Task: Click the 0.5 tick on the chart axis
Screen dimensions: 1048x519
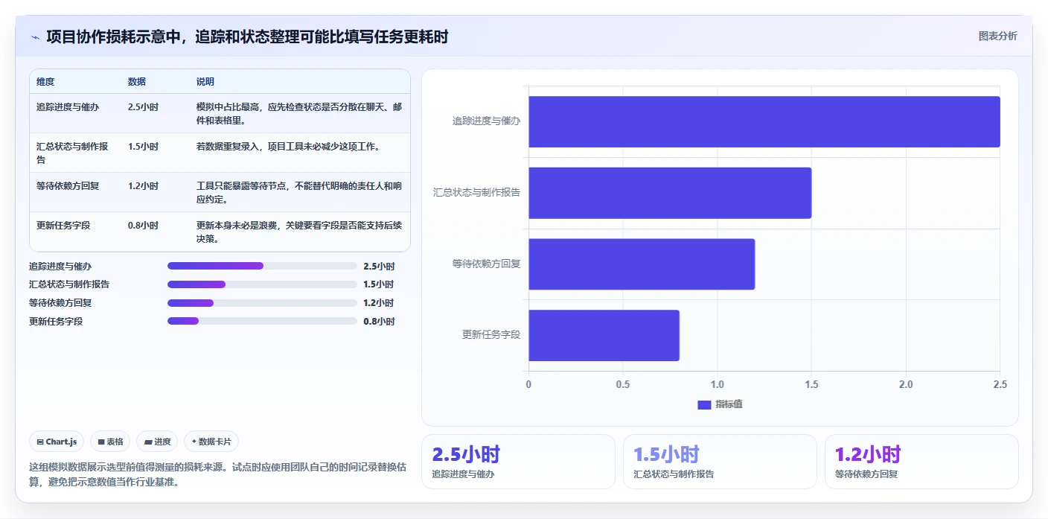Action: click(623, 385)
